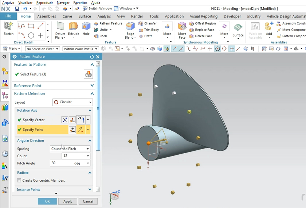Collapse the Radiate section
306x208 pixels.
click(x=90, y=173)
